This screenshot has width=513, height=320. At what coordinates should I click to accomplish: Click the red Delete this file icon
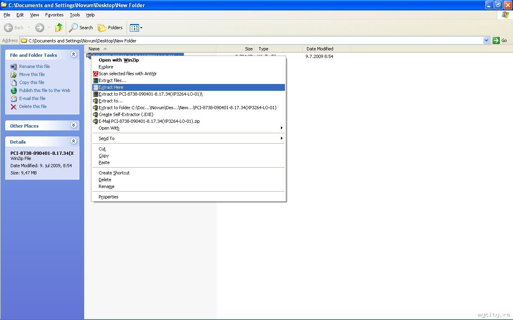point(14,106)
